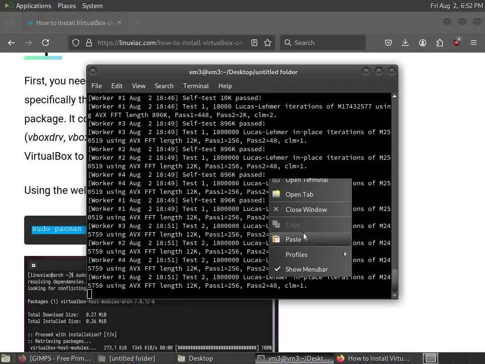This screenshot has height=364, width=485.
Task: Open the terminal Help menu
Action: pos(225,86)
